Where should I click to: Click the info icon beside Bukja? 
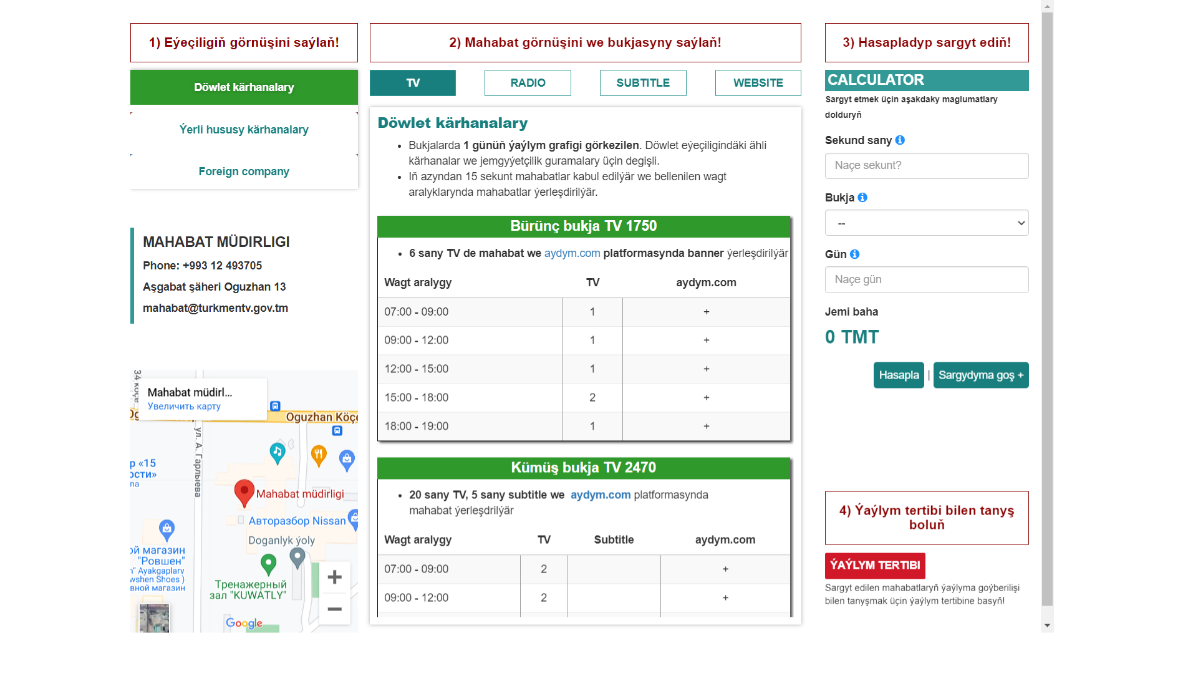point(863,198)
